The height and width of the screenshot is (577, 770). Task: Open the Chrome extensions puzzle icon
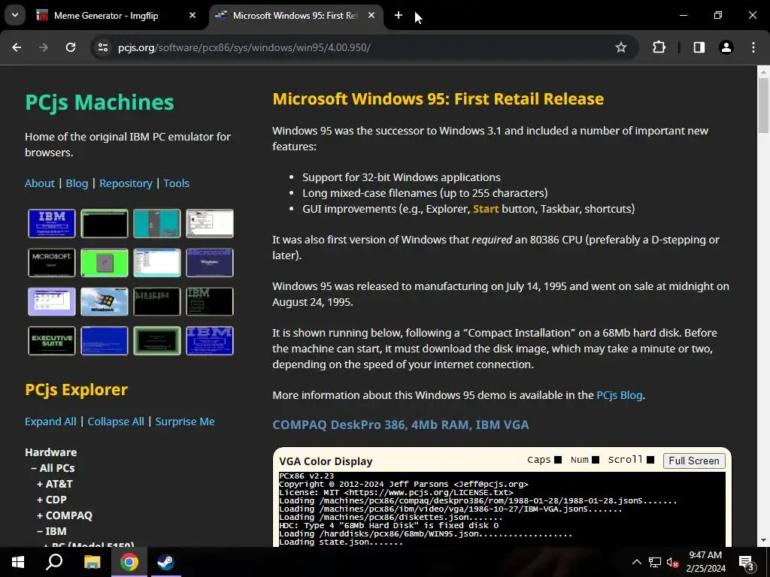coord(659,47)
